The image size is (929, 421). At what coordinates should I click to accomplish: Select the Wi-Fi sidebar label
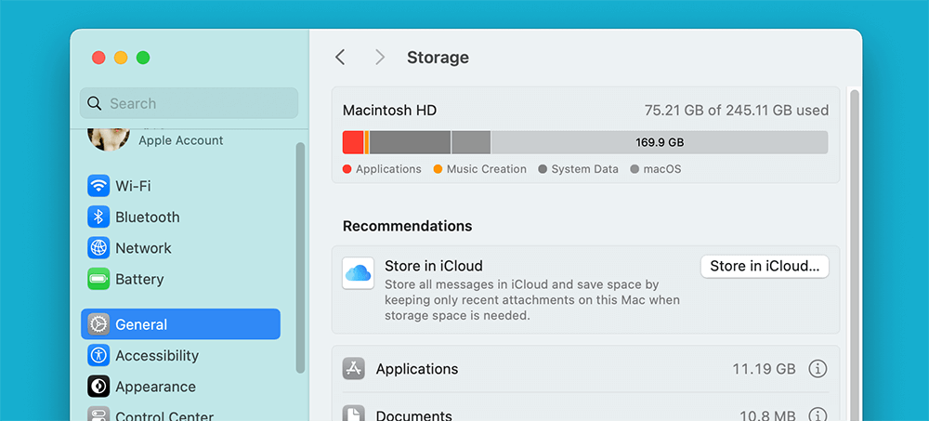[133, 186]
